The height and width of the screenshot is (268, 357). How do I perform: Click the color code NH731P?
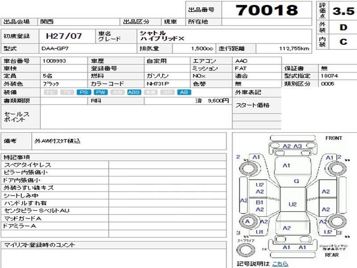[x=158, y=84]
